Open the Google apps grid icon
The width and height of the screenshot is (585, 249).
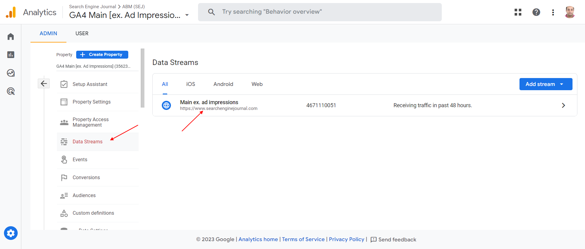pos(518,12)
